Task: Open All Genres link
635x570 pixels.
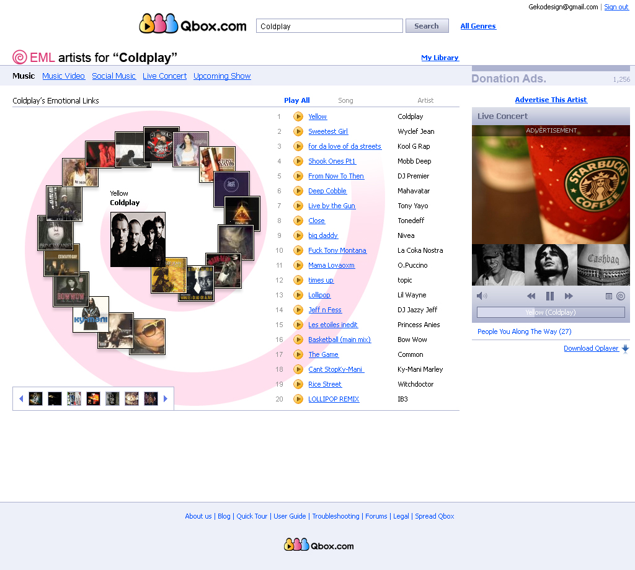Action: point(478,26)
